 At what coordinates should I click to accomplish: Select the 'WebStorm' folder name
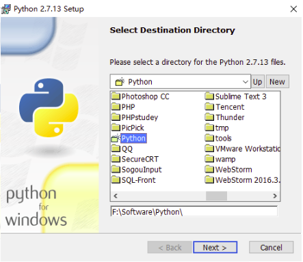click(234, 170)
